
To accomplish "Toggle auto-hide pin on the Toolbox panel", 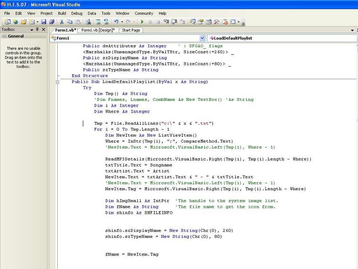I will tap(37, 30).
